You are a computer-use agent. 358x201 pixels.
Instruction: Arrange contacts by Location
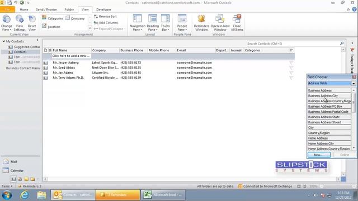[x=51, y=27]
